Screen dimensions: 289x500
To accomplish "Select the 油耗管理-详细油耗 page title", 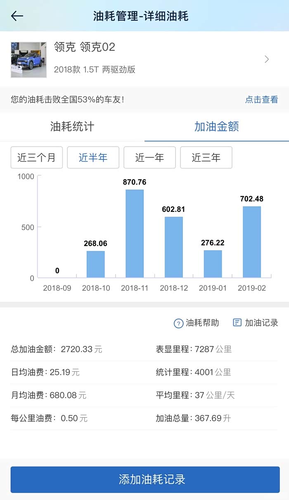I will [141, 16].
